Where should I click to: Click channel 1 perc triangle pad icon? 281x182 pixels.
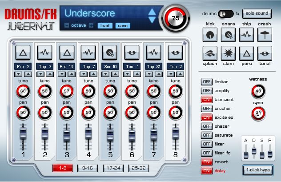tap(23, 53)
